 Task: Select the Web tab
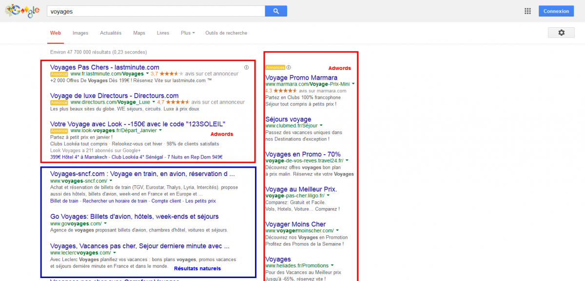[56, 33]
